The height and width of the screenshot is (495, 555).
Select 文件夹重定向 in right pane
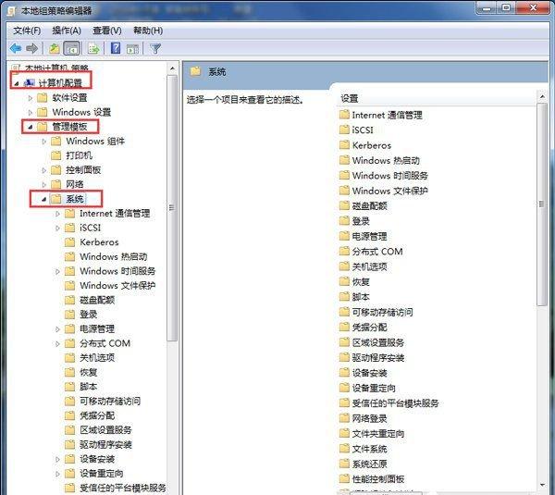pyautogui.click(x=378, y=433)
